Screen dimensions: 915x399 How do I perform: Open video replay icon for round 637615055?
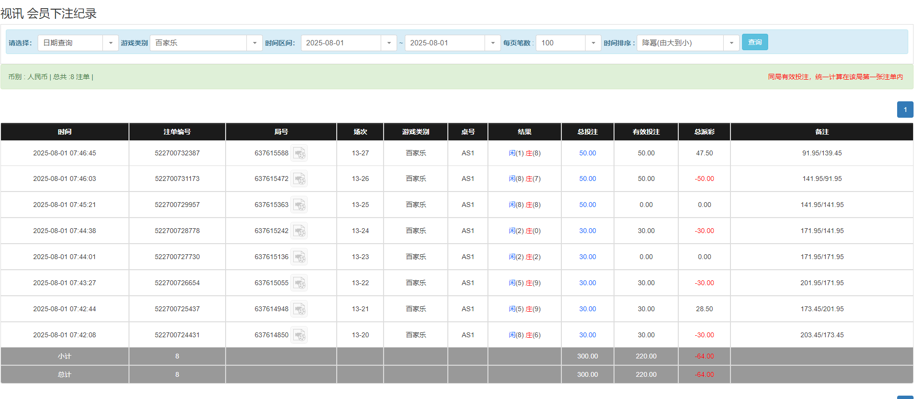point(299,283)
